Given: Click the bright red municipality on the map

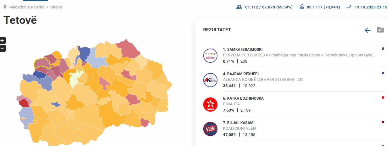Looking at the screenshot, I should point(23,102).
